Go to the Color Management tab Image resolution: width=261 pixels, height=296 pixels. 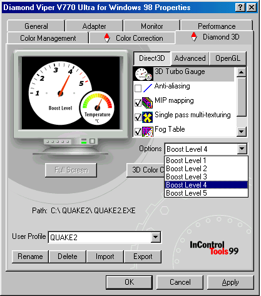click(x=48, y=38)
